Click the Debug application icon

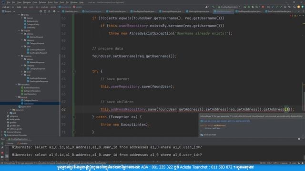point(249,7)
